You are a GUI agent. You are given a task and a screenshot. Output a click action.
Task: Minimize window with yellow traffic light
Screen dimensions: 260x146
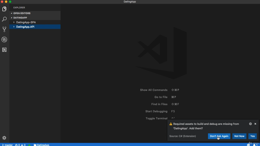6,2
